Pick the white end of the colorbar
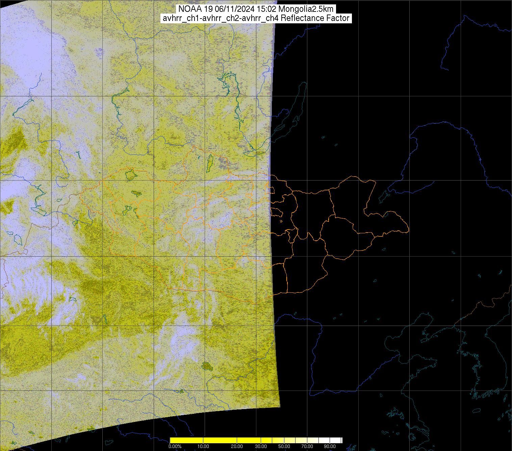 point(338,440)
